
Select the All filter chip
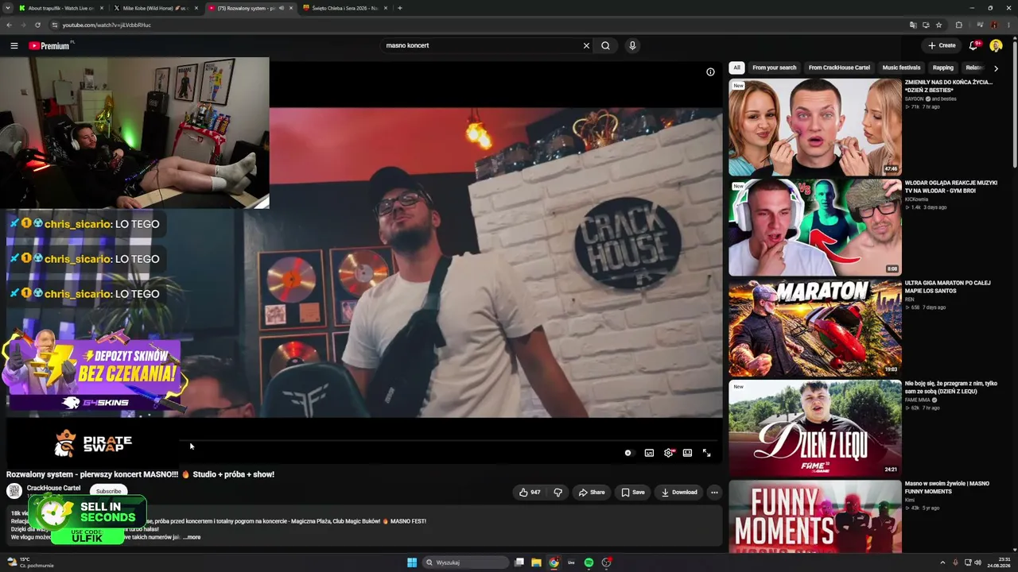(737, 68)
